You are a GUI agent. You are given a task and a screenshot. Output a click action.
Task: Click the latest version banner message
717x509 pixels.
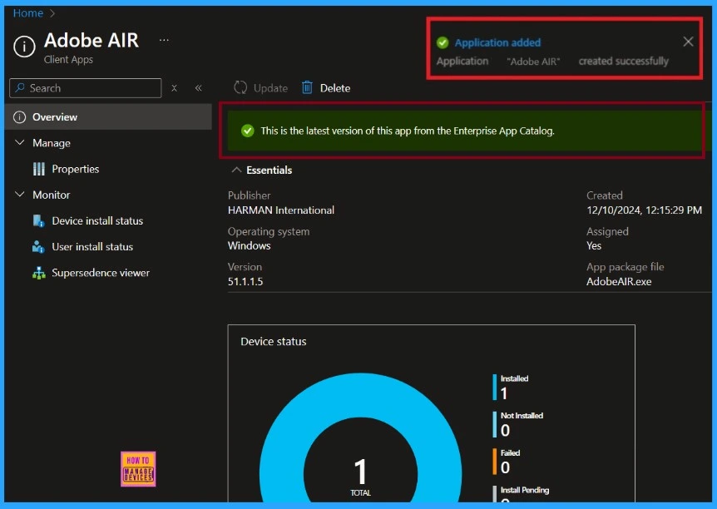(x=408, y=131)
